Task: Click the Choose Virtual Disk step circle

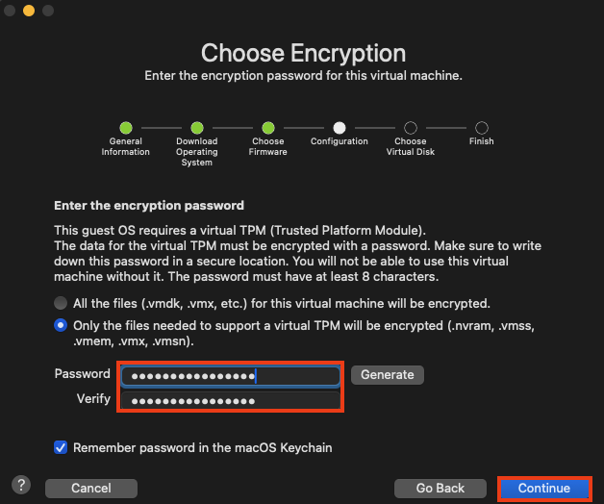Action: (411, 127)
